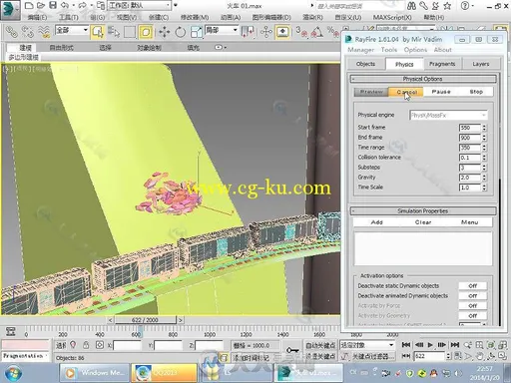
Task: Click the Pause simulation button
Action: [441, 92]
